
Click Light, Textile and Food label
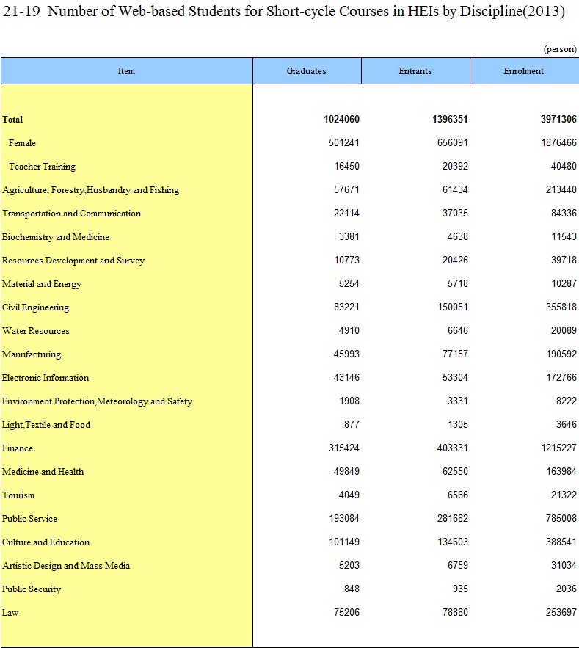46,425
